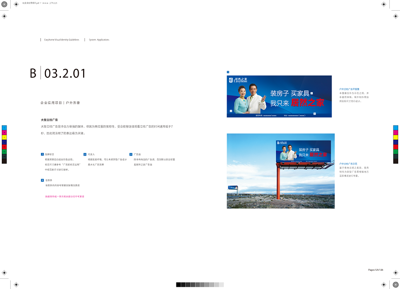Click the page number "Pages:125/126"
Viewport: 400px width, 289px height.
pos(376,270)
